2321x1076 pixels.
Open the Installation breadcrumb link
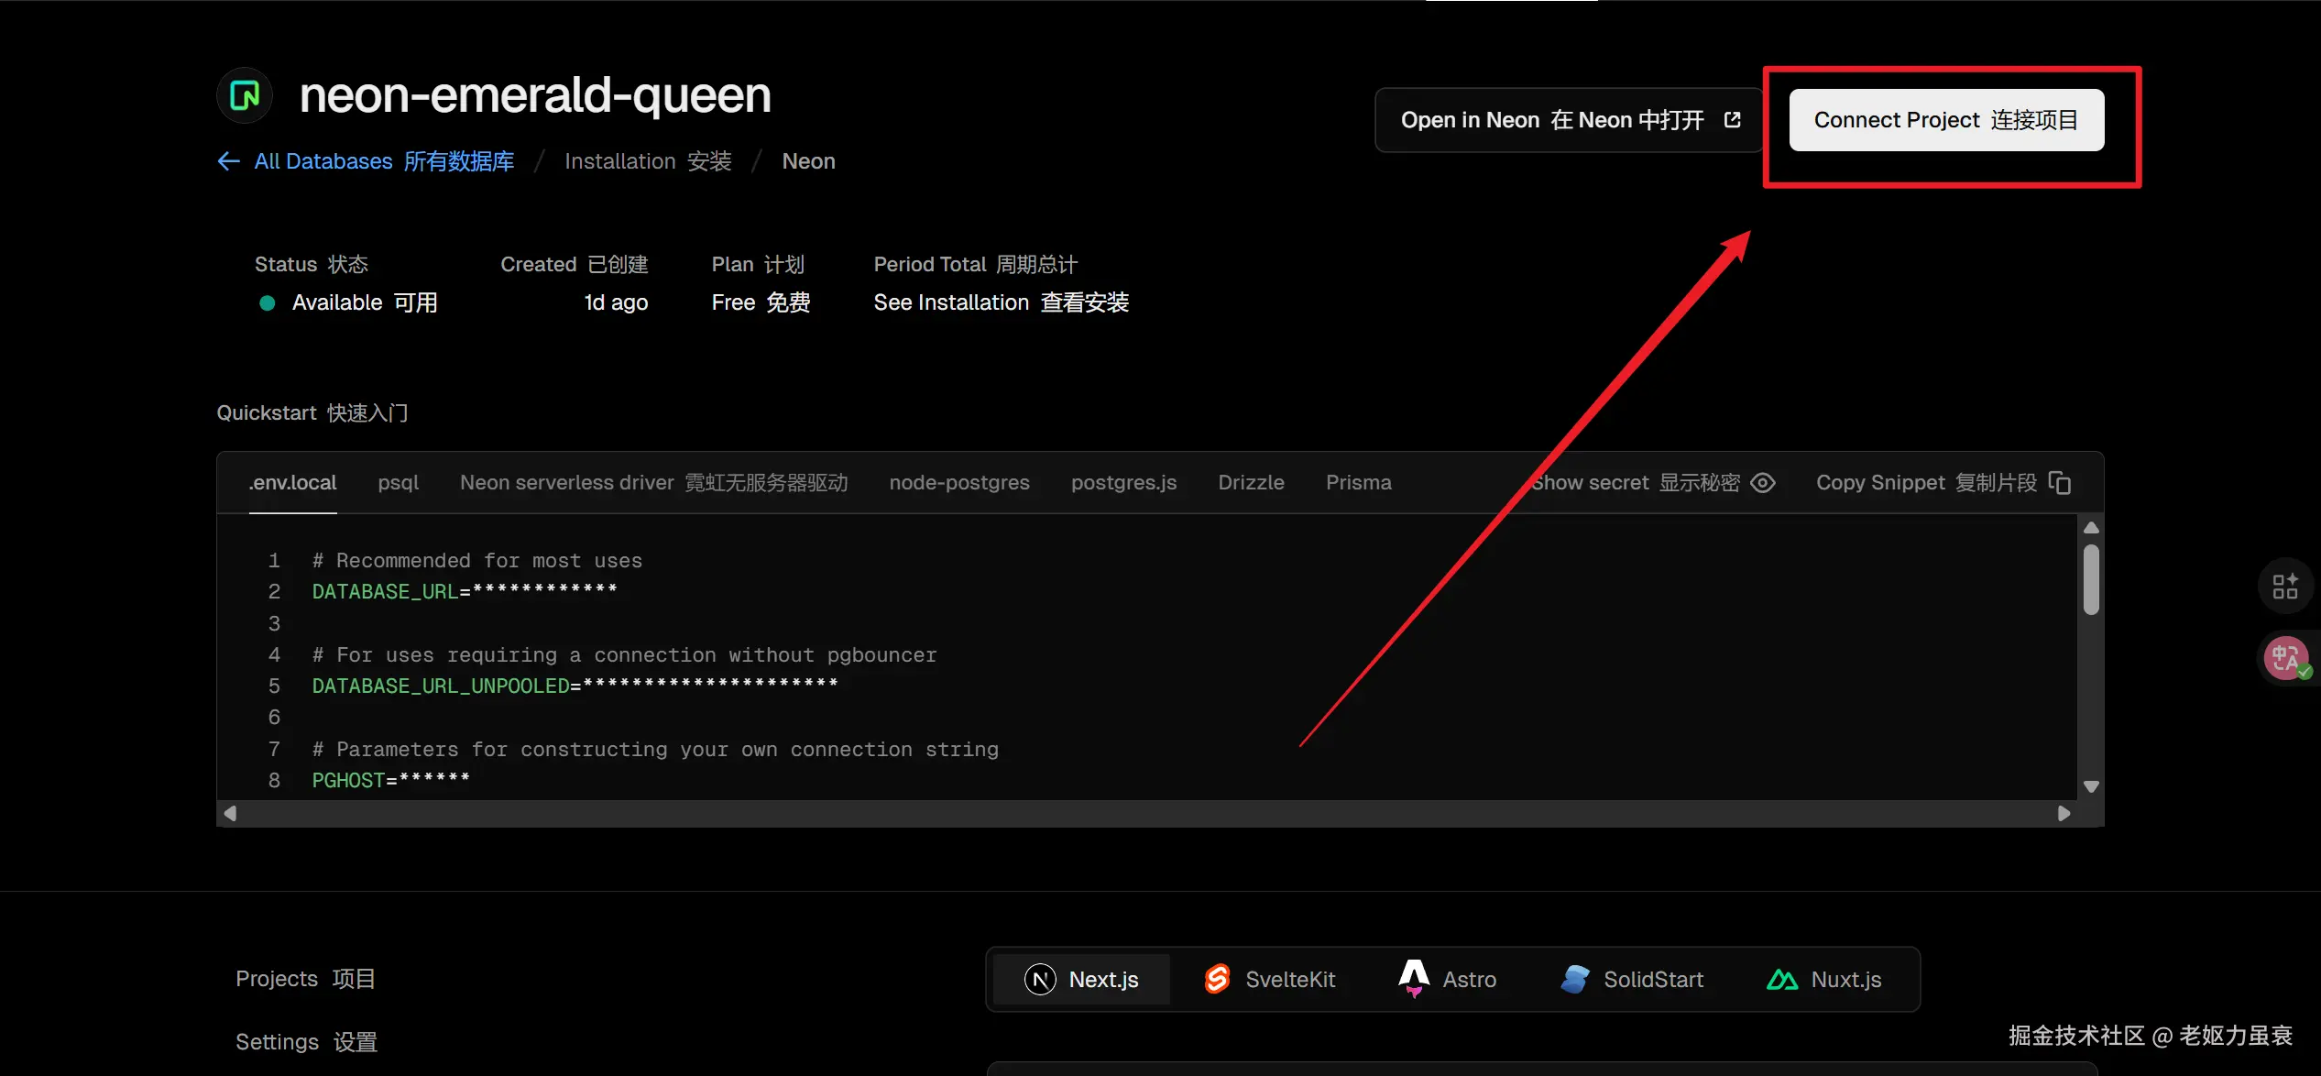coord(648,161)
